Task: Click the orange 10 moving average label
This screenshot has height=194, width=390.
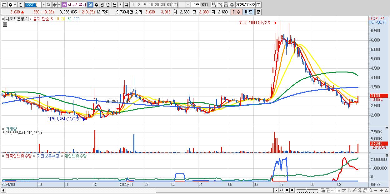Action: [x=57, y=19]
